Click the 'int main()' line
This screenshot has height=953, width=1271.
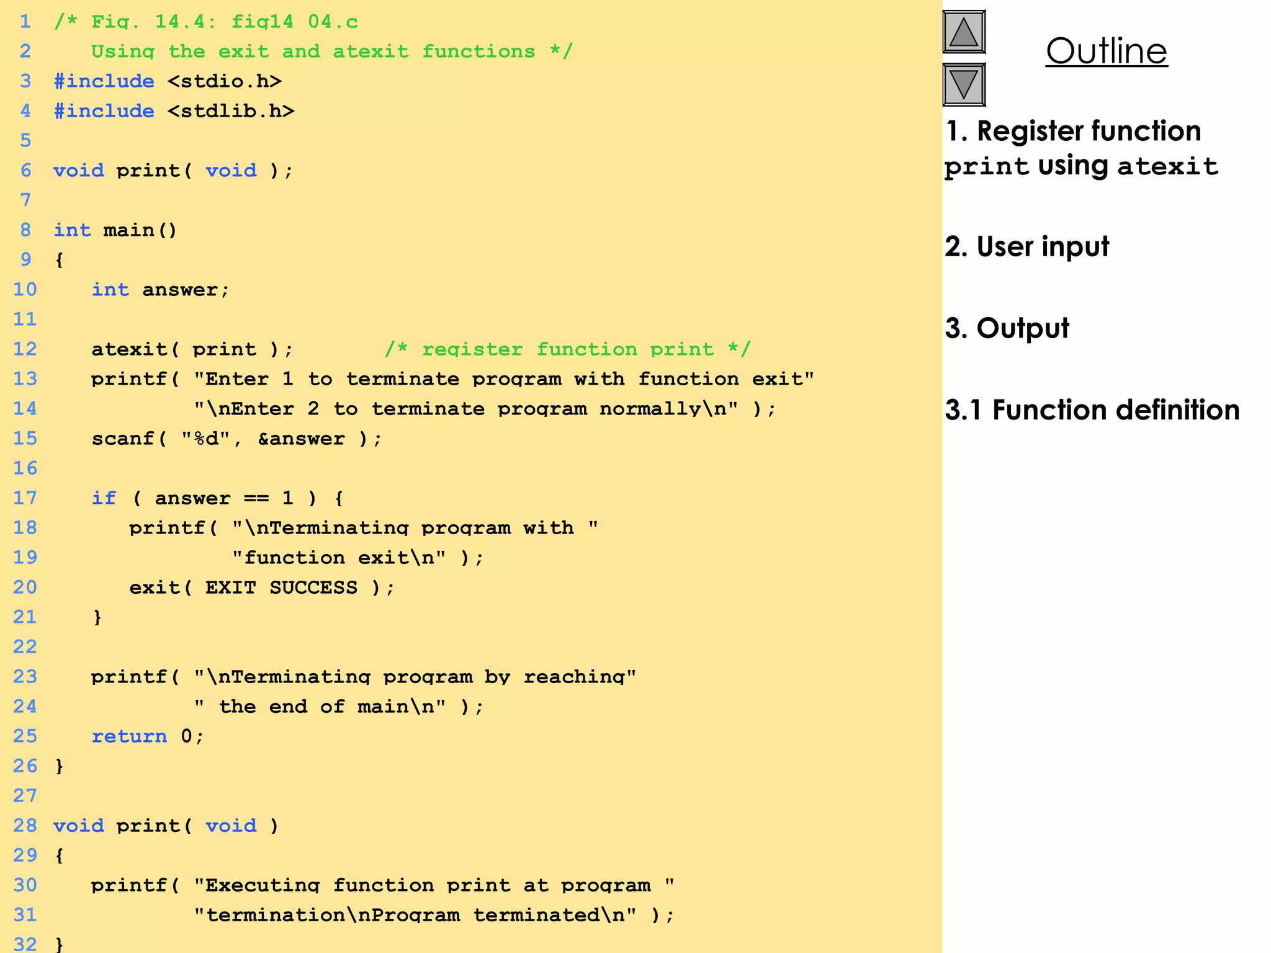tap(115, 230)
